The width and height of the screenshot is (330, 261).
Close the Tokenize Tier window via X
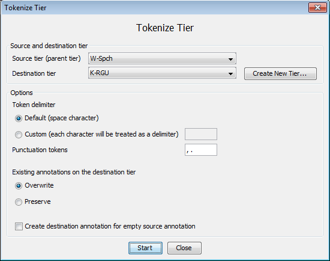(x=317, y=8)
